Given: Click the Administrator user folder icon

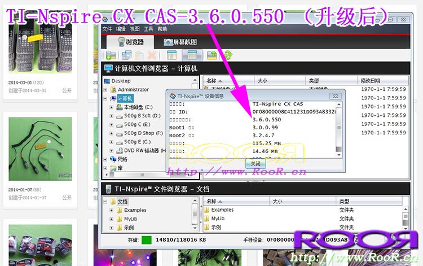Looking at the screenshot, I should tap(113, 89).
